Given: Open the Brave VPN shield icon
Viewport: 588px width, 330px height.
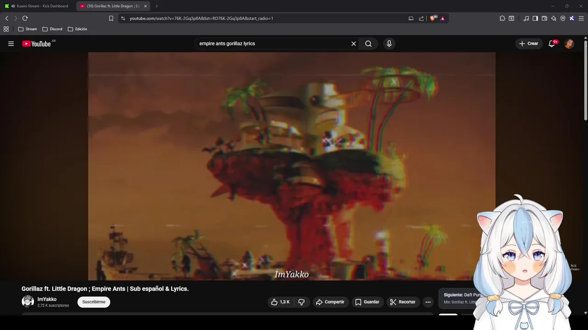Looking at the screenshot, I should pyautogui.click(x=563, y=18).
